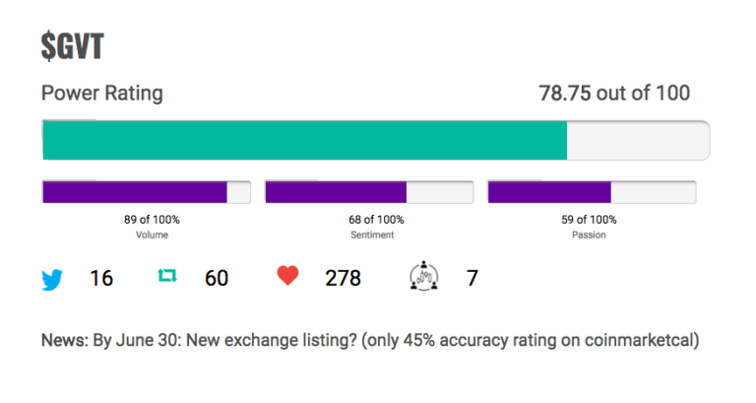
Task: Click the Power Rating label
Action: [102, 94]
